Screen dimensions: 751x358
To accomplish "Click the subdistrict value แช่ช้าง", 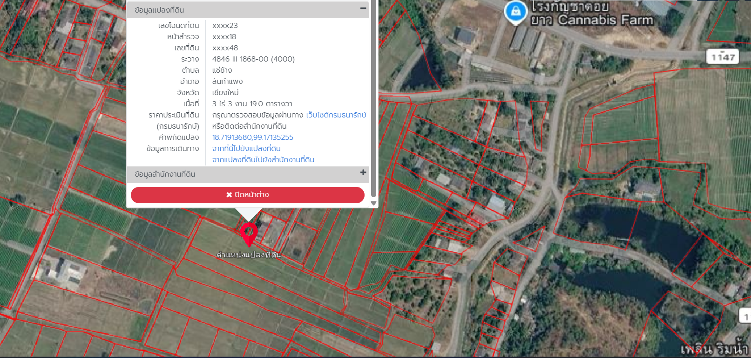I will tap(222, 70).
